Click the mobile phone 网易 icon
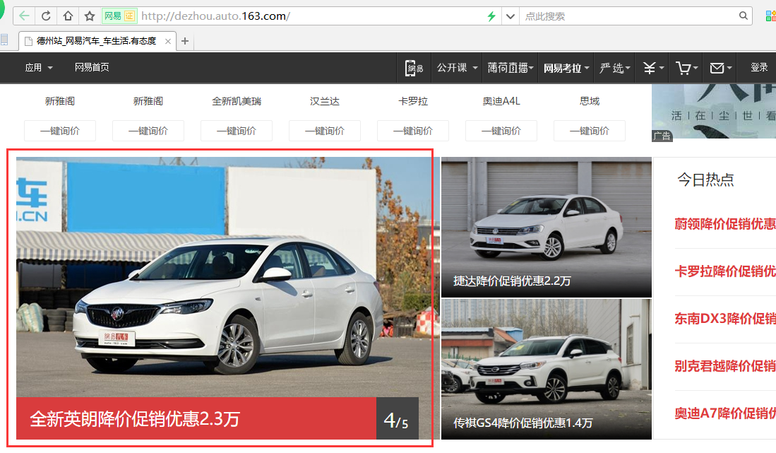 414,68
